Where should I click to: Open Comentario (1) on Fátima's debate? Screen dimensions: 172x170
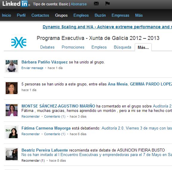click(55, 134)
